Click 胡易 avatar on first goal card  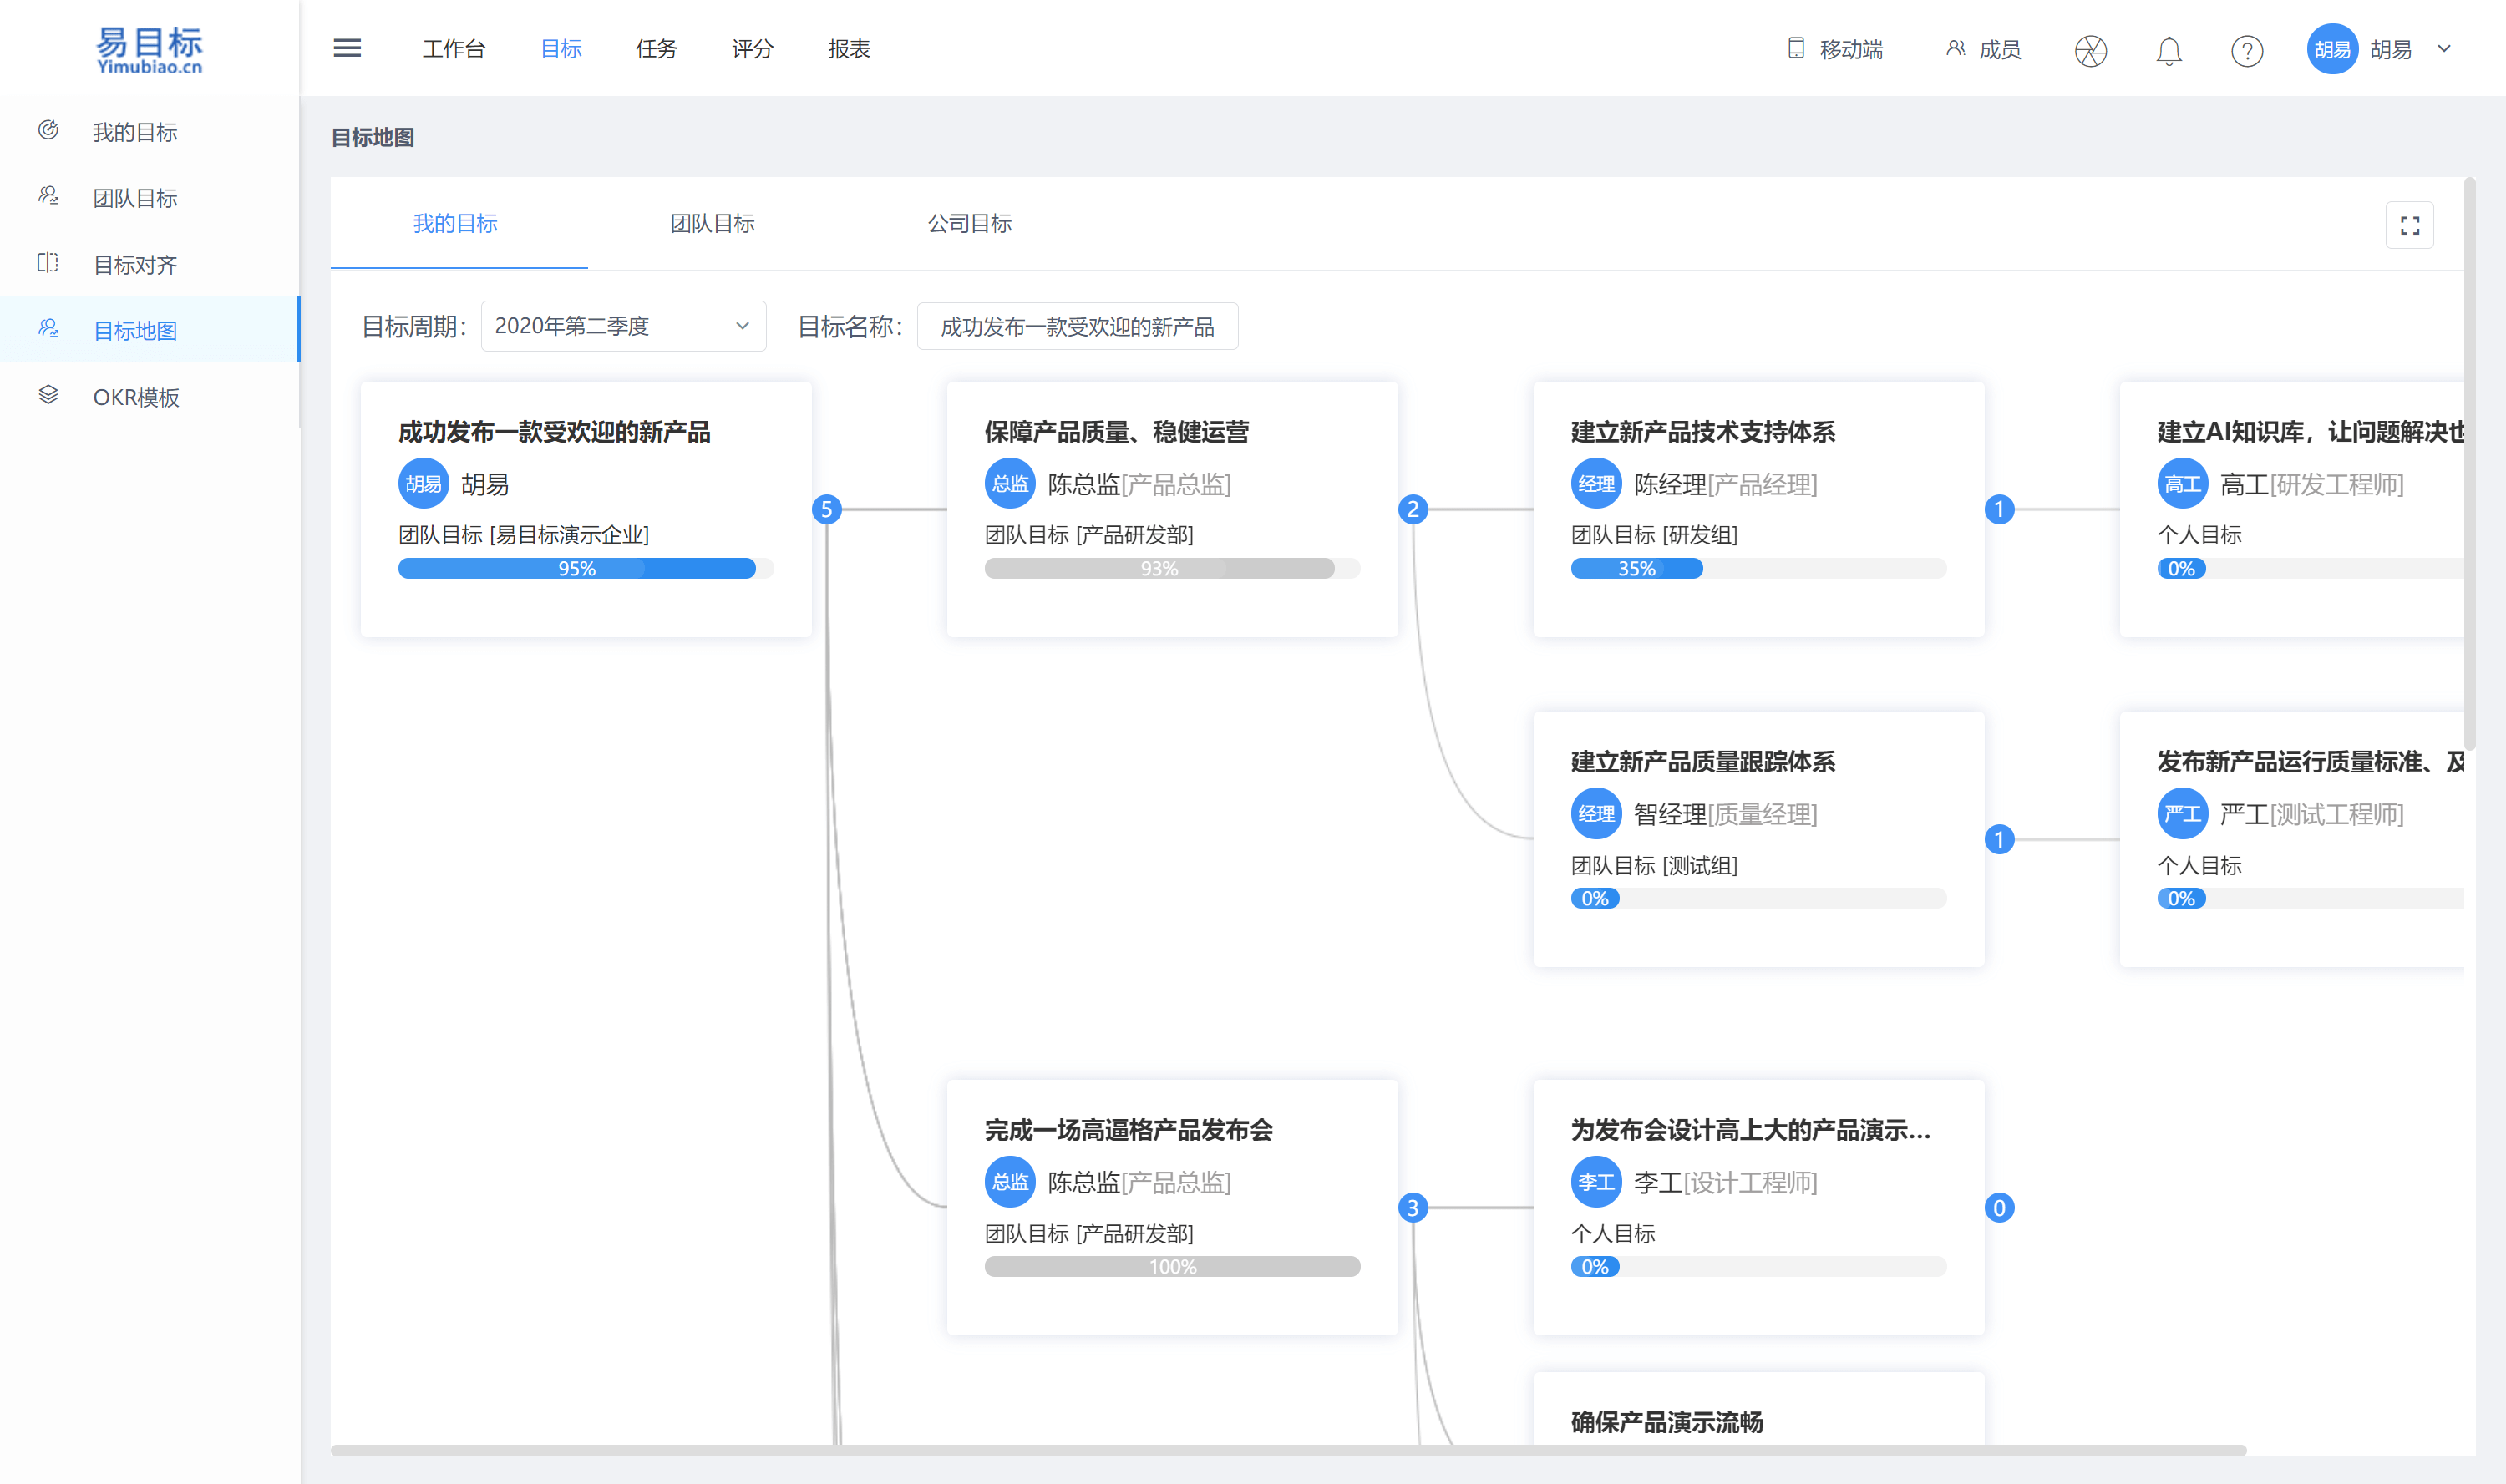point(424,484)
